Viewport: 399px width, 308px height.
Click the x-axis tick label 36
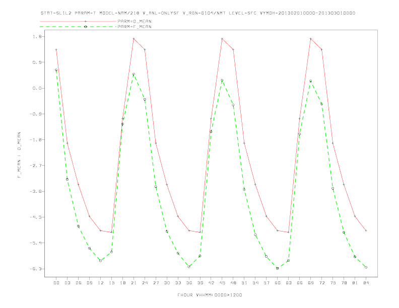click(x=189, y=283)
